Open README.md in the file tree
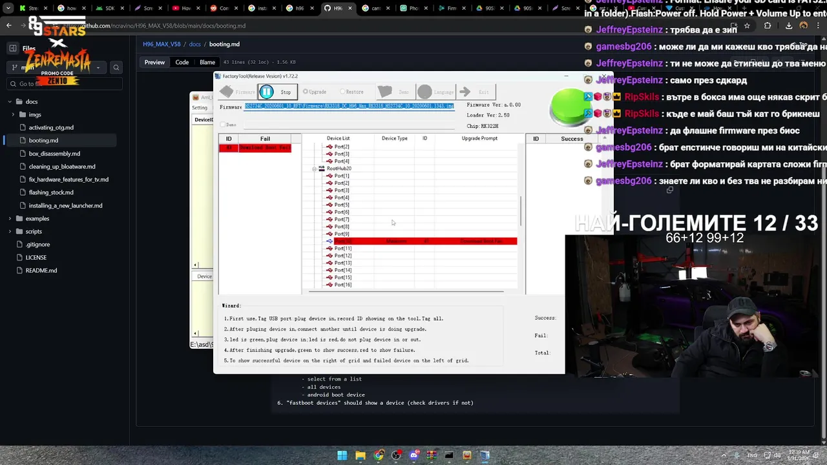Screen dimensions: 827x465 click(x=41, y=270)
